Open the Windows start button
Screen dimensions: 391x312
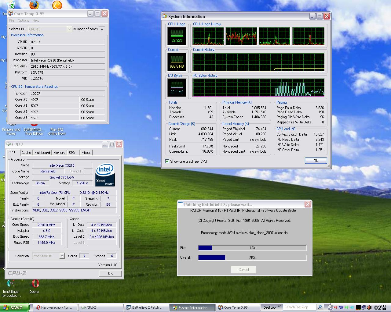tap(15, 307)
